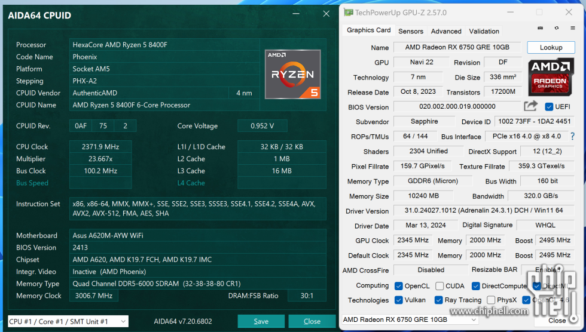The image size is (586, 332).
Task: Click the 4 nm process label in AIDA64
Action: click(244, 93)
